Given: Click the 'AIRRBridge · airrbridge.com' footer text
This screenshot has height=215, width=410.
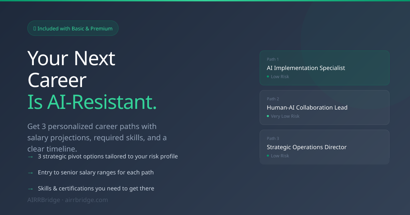Looking at the screenshot, I should tap(68, 200).
